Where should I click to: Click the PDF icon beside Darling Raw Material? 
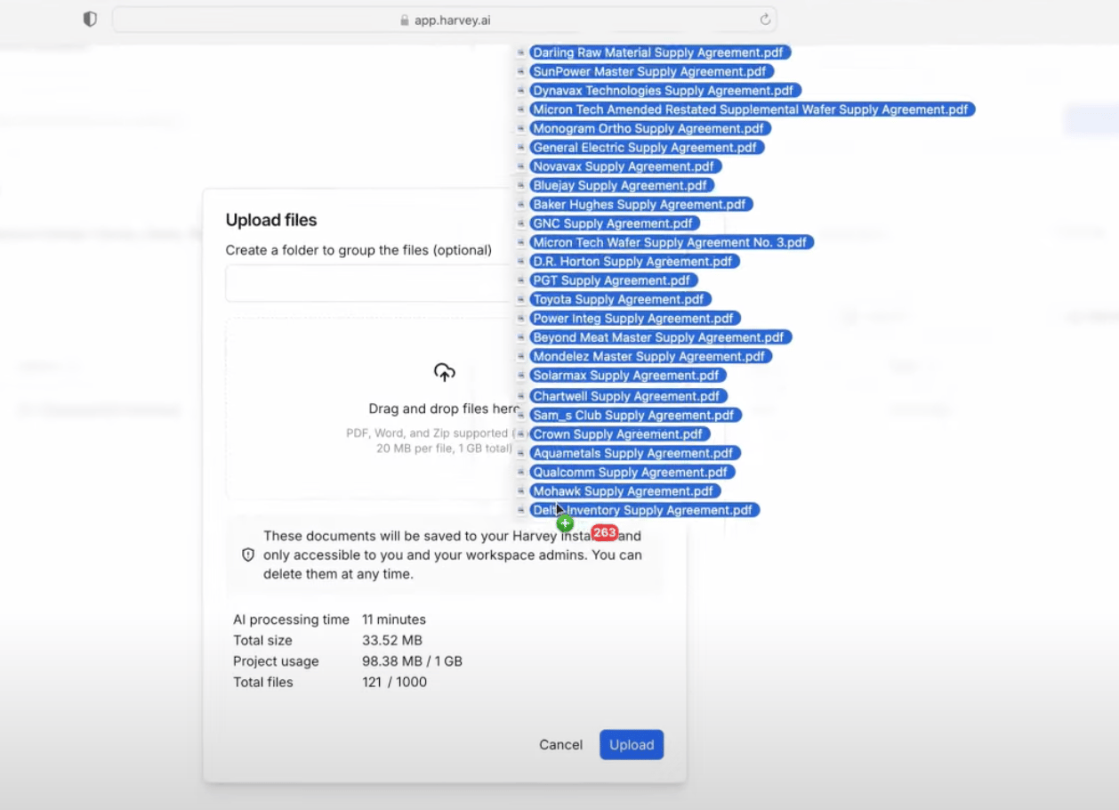pyautogui.click(x=521, y=53)
